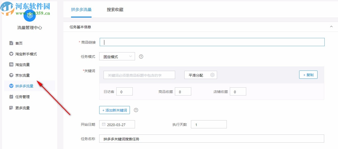
Task: Click the 淘宝新手模式 sidebar icon
Action: (11, 54)
